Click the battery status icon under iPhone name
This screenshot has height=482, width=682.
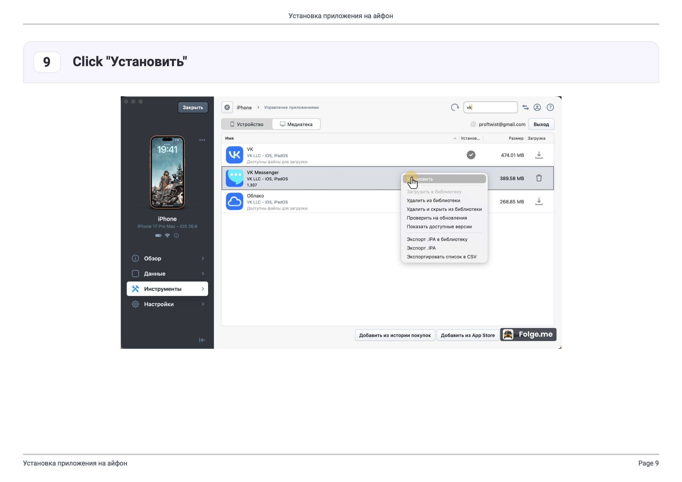(158, 235)
